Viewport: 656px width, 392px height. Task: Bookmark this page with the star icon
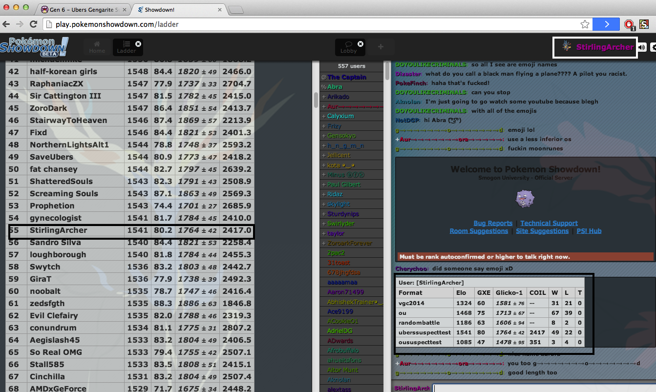coord(585,24)
